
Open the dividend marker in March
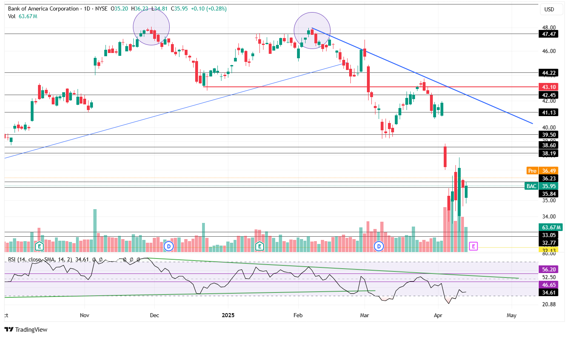(x=379, y=246)
